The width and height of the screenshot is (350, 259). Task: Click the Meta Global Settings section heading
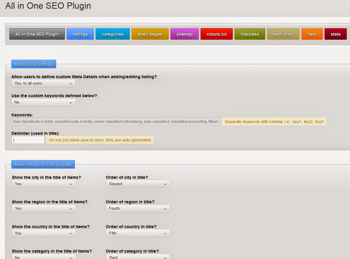[x=34, y=64]
